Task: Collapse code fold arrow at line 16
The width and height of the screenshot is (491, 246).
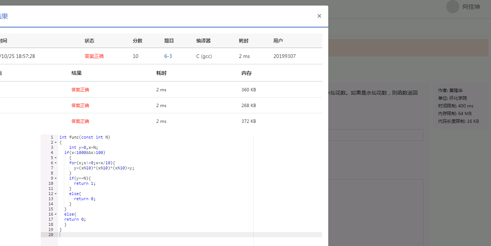Action: [x=55, y=214]
